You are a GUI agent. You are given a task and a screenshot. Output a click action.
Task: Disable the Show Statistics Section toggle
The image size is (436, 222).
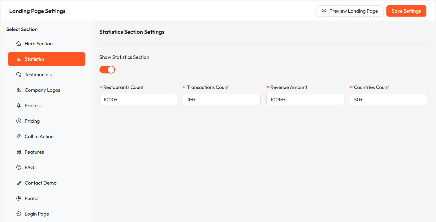(107, 69)
